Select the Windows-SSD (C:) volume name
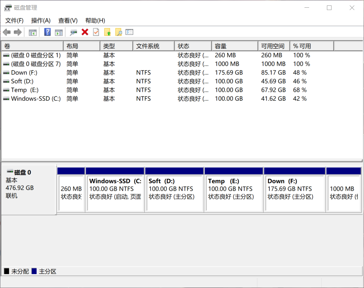Screen dimensions: 364x288 [x=36, y=99]
